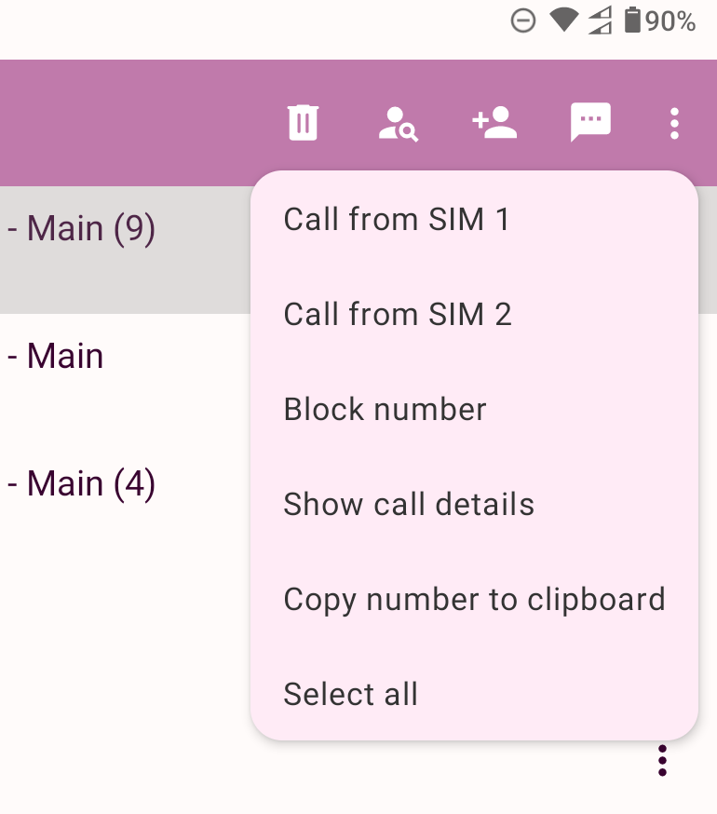The width and height of the screenshot is (717, 814).
Task: Open the overflow menu in the toolbar
Action: click(x=674, y=122)
